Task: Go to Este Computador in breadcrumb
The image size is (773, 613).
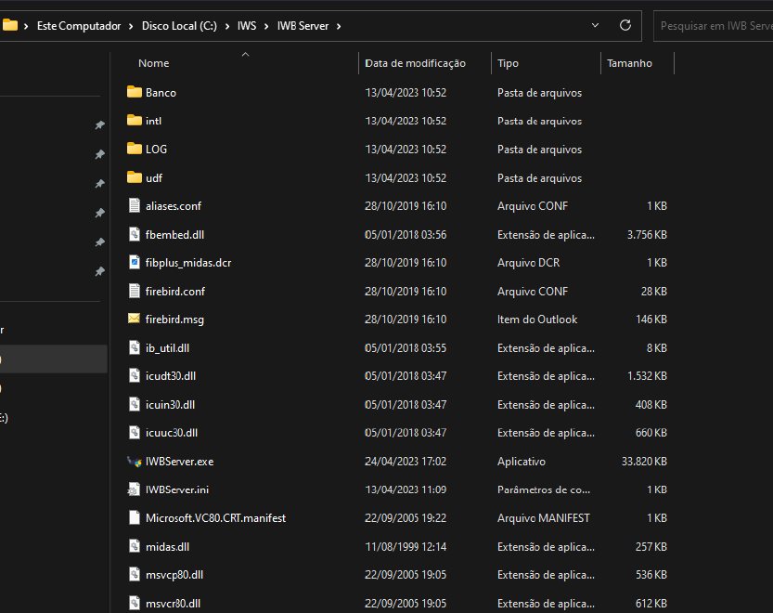Action: pyautogui.click(x=79, y=26)
